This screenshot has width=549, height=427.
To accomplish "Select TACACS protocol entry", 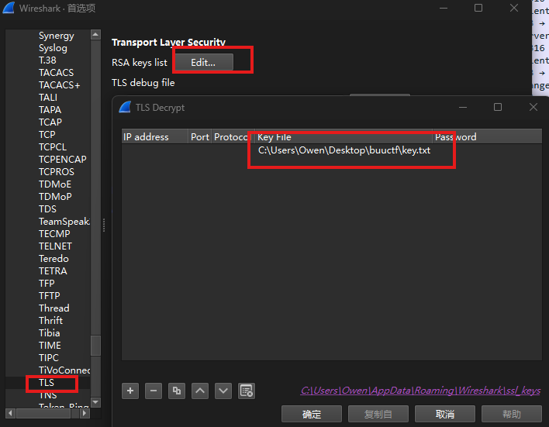I will click(56, 72).
